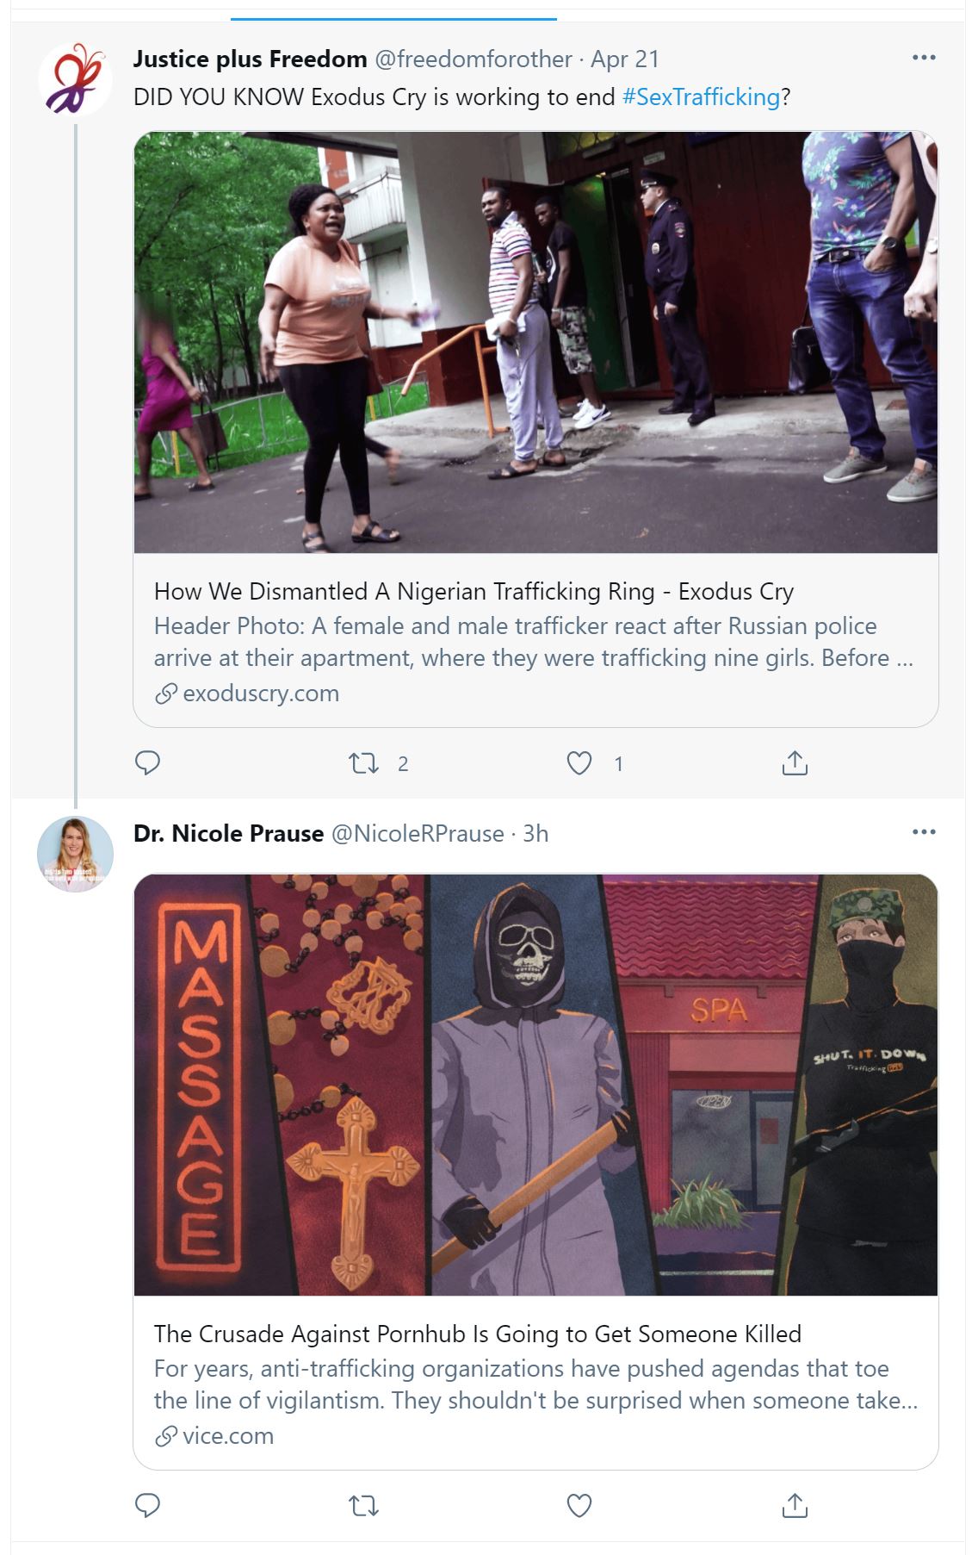This screenshot has height=1555, width=978.
Task: Open more options for Nicole Prause tweet
Action: (923, 832)
